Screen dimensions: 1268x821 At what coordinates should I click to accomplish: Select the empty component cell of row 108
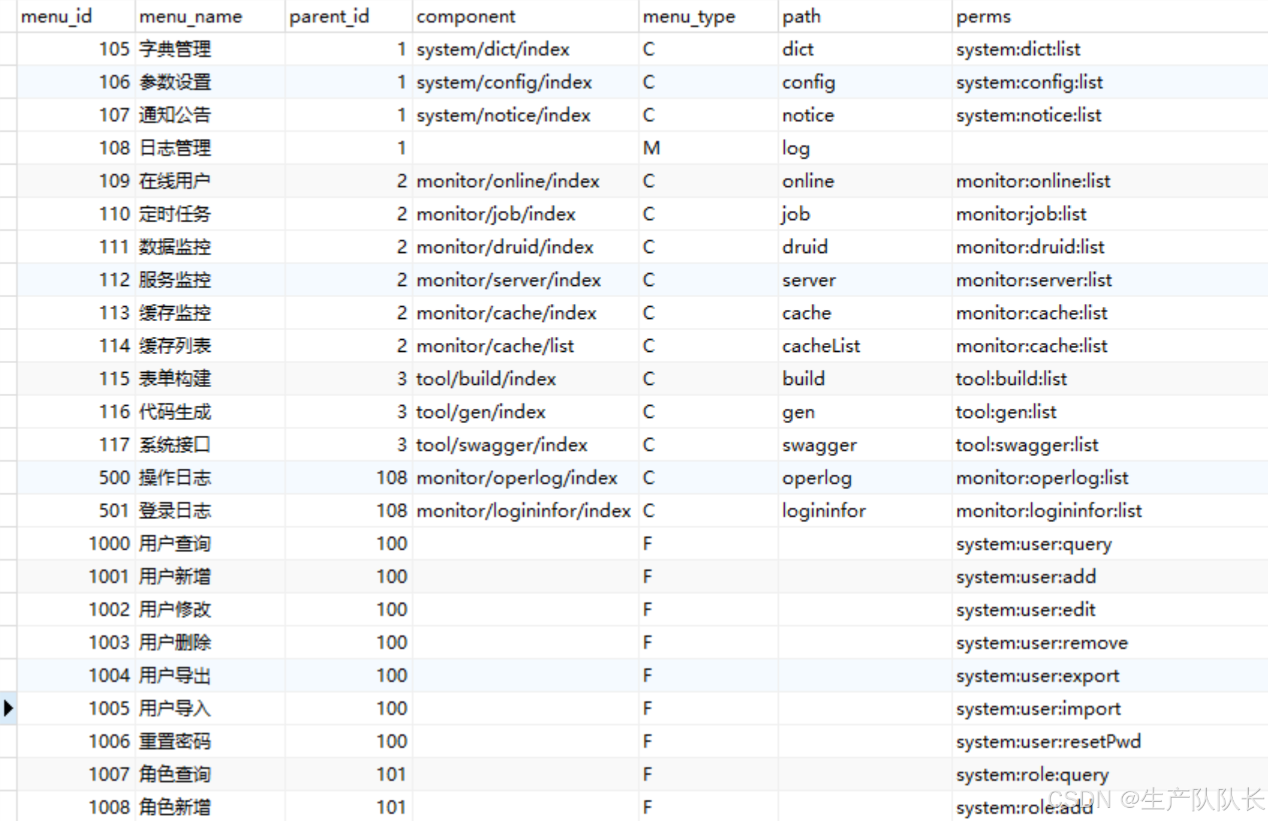click(525, 148)
